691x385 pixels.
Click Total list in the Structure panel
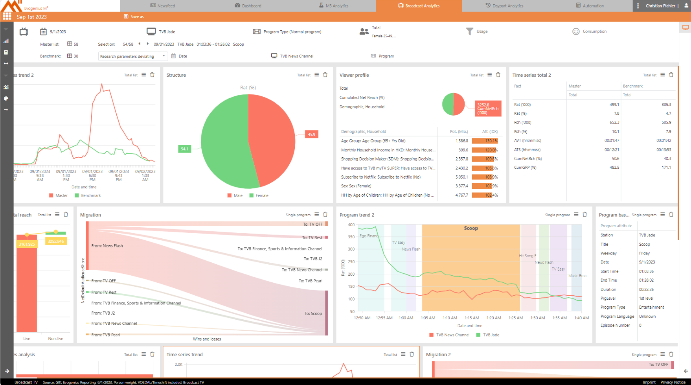[x=304, y=75]
